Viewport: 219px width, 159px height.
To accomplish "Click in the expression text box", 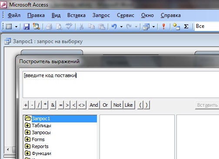I will (121, 85).
